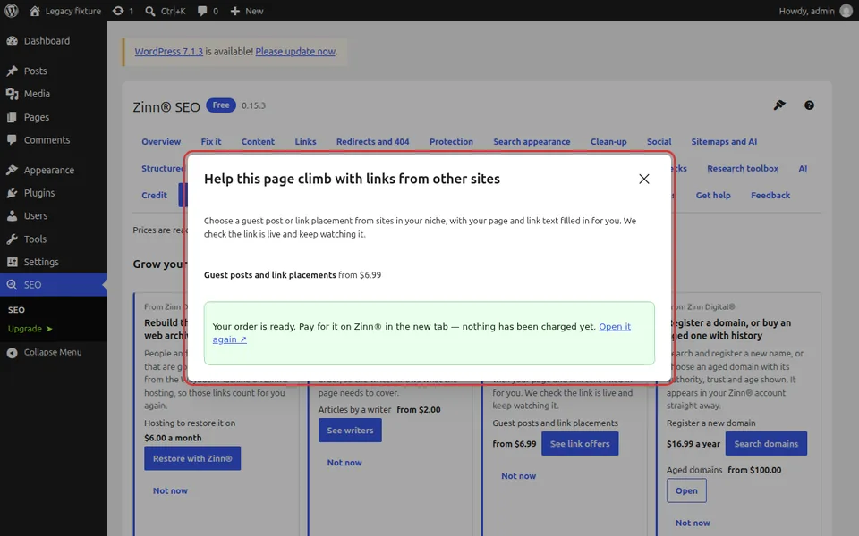
Task: Collapse the admin sidebar menu
Action: pyautogui.click(x=54, y=352)
